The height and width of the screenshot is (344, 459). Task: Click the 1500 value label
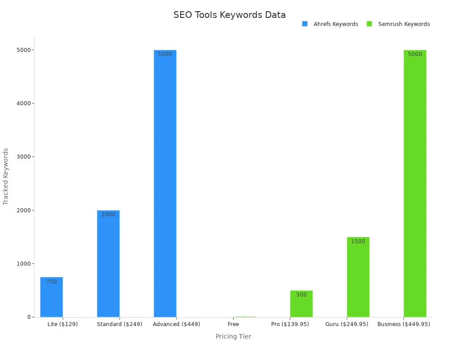pyautogui.click(x=358, y=241)
